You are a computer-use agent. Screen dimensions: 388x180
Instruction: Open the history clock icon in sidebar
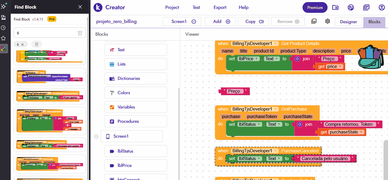3,28
